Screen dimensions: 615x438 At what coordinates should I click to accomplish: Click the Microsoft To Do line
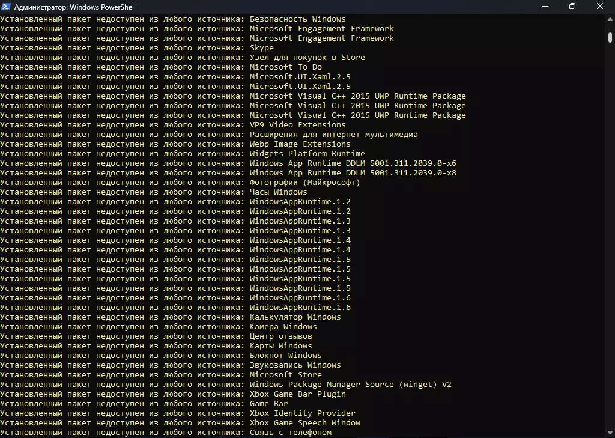click(x=285, y=67)
